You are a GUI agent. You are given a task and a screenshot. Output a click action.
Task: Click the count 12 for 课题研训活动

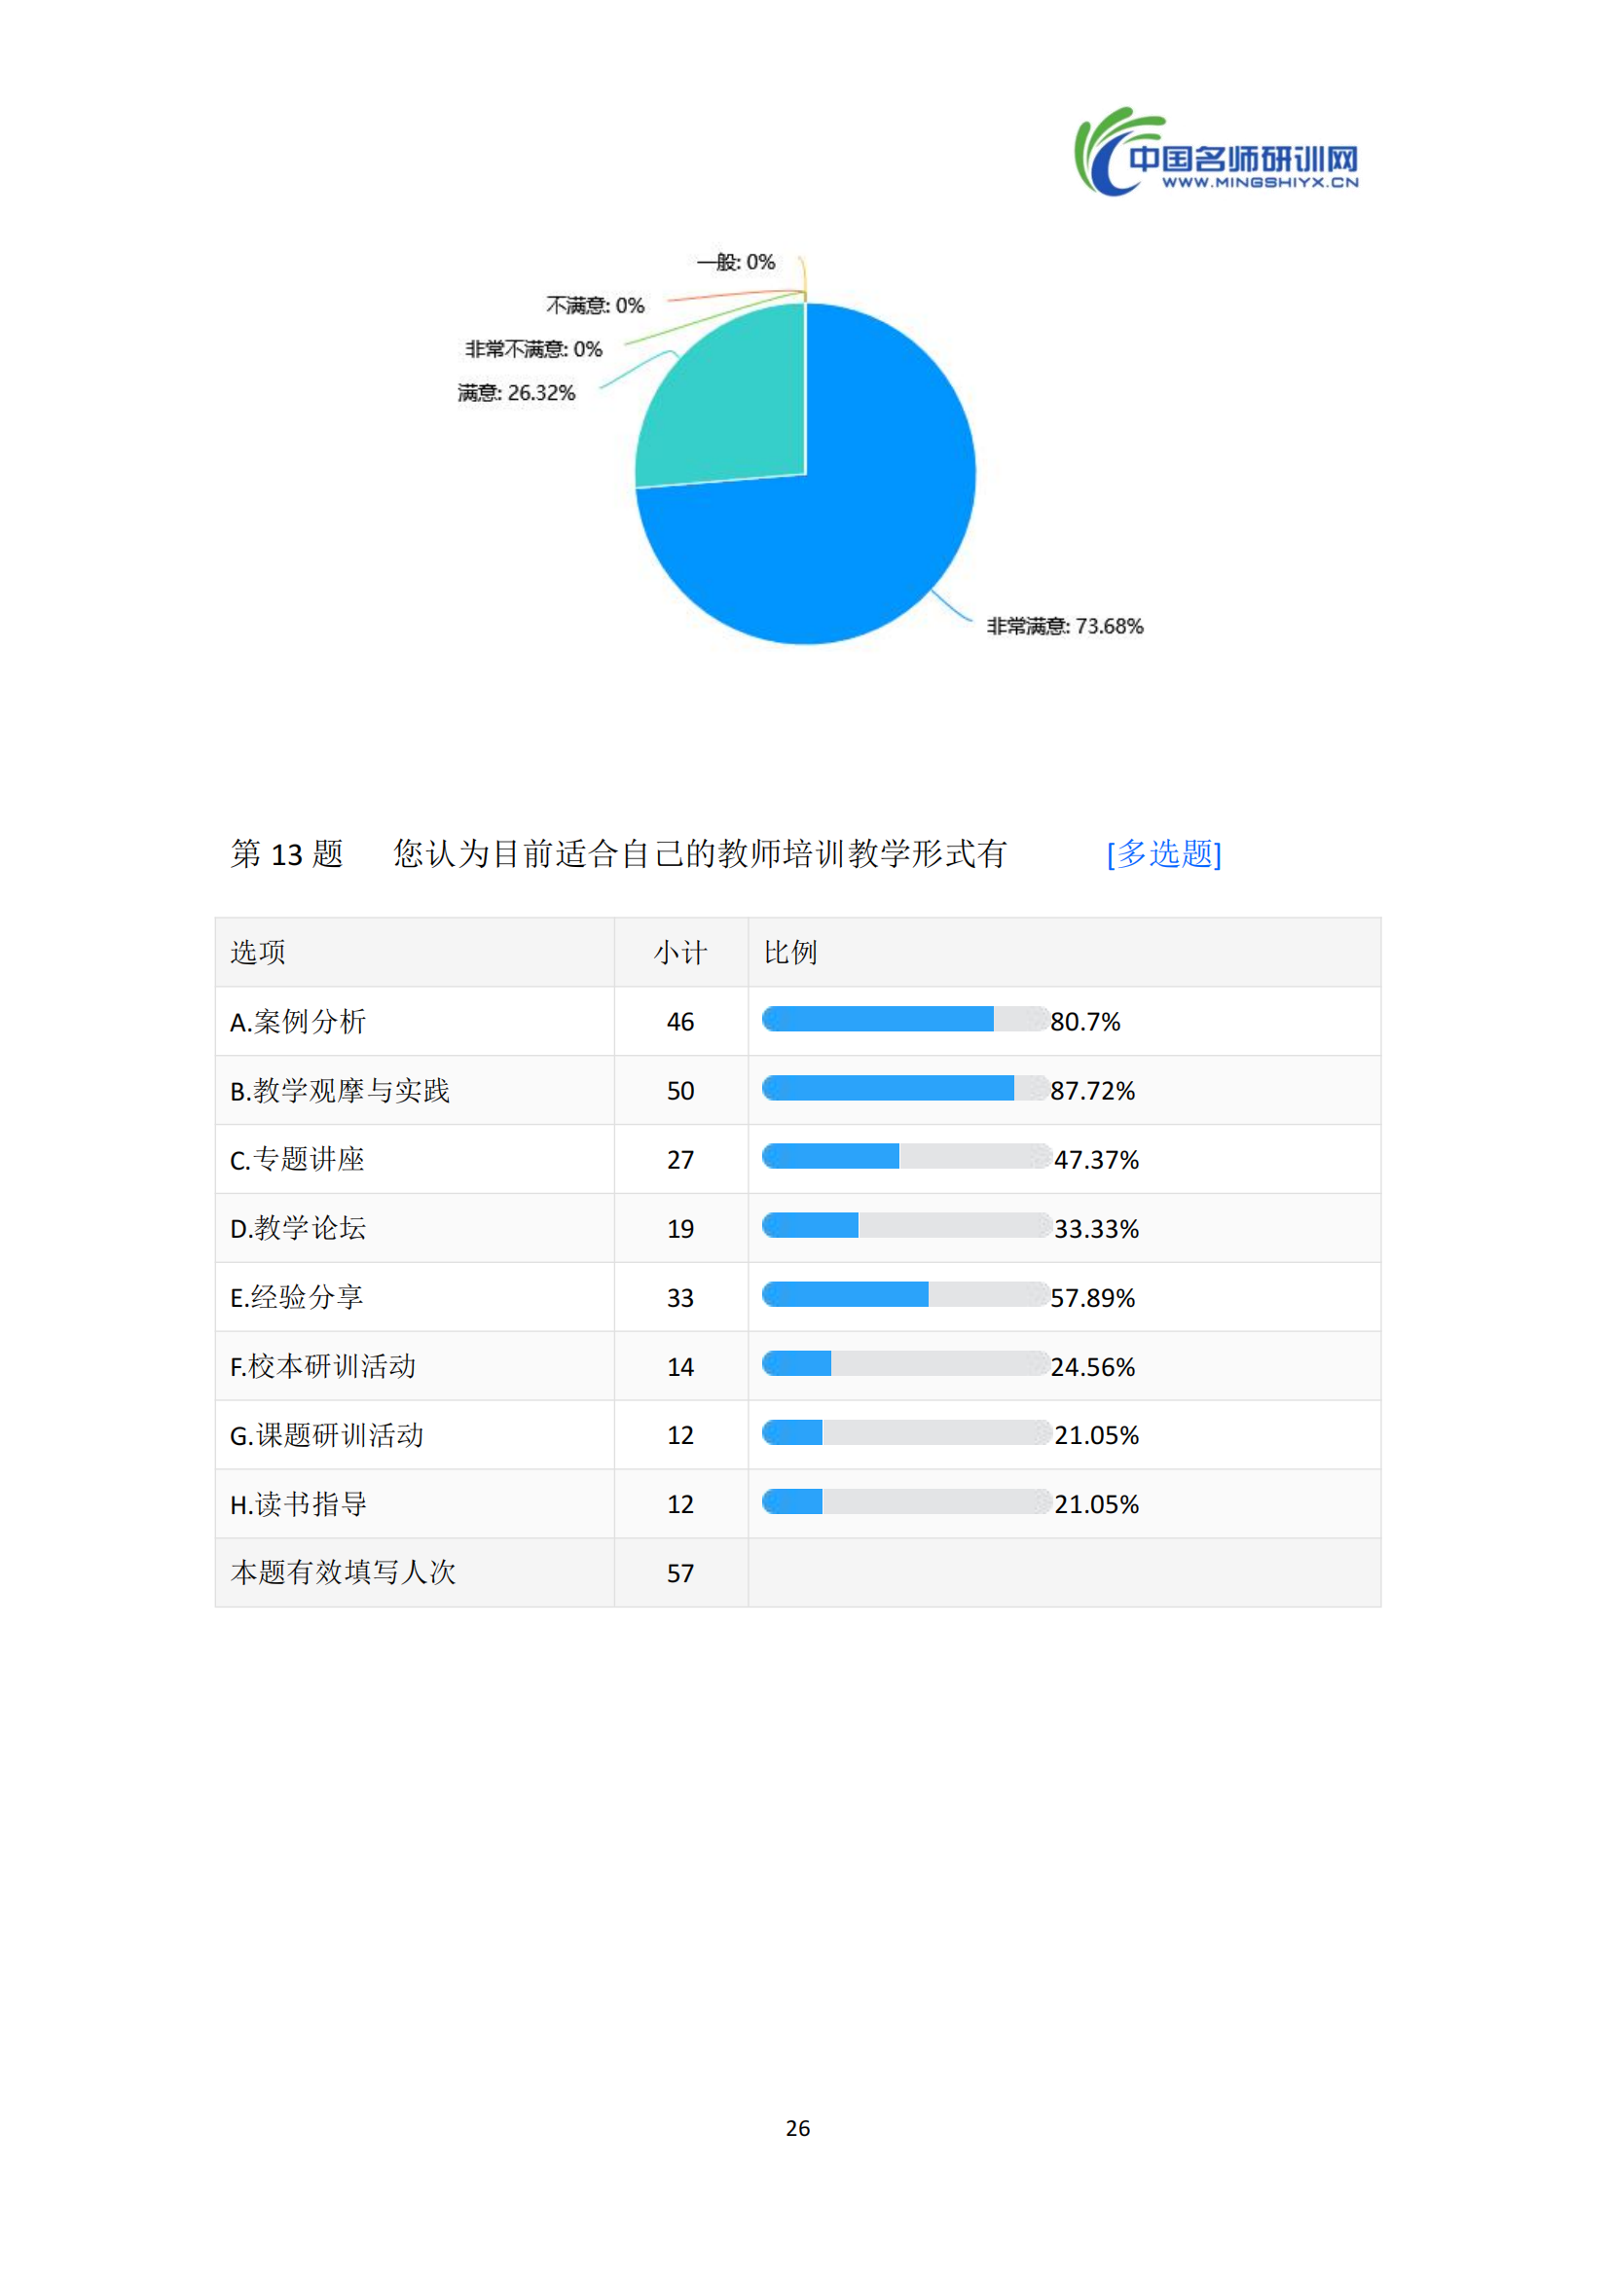[x=680, y=1435]
